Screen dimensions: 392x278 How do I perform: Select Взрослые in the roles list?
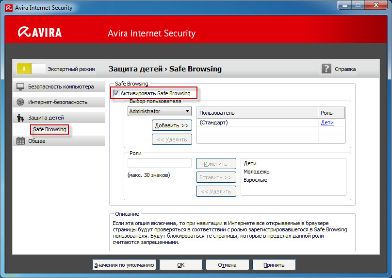[255, 180]
